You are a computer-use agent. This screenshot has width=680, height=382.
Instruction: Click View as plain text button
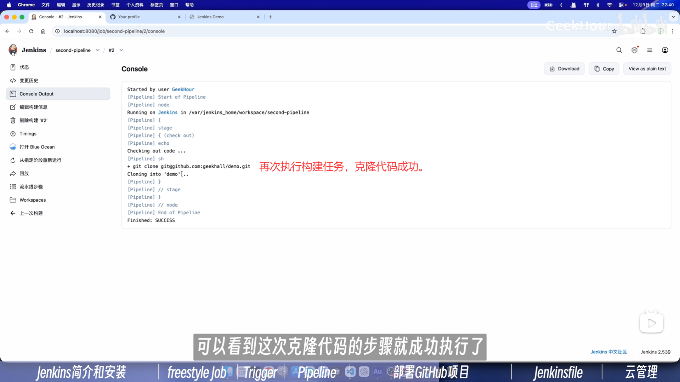coord(647,69)
